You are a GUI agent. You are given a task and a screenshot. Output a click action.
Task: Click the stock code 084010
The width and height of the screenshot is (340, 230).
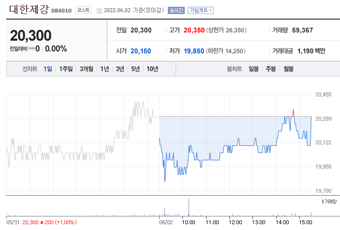tap(61, 11)
